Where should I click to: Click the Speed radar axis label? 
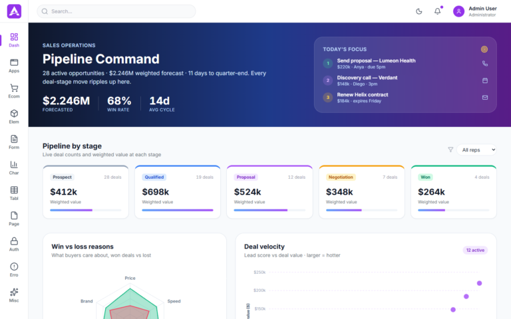[x=174, y=301]
